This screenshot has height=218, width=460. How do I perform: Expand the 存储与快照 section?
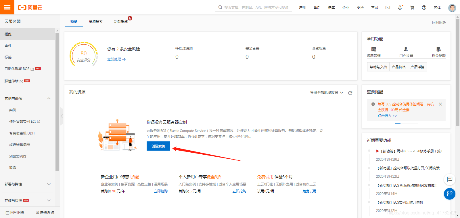tap(49, 200)
